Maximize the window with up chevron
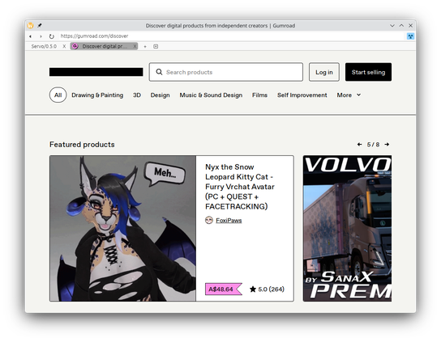The height and width of the screenshot is (342, 441). [x=401, y=26]
